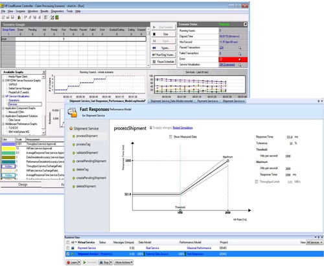Viewport: 324px width, 266px height.
Task: Click the Shipment Service header icon
Action: [71, 128]
